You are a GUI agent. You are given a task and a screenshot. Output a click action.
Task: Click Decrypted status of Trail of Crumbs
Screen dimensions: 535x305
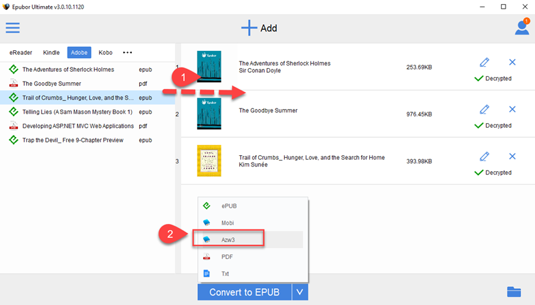[x=493, y=173]
